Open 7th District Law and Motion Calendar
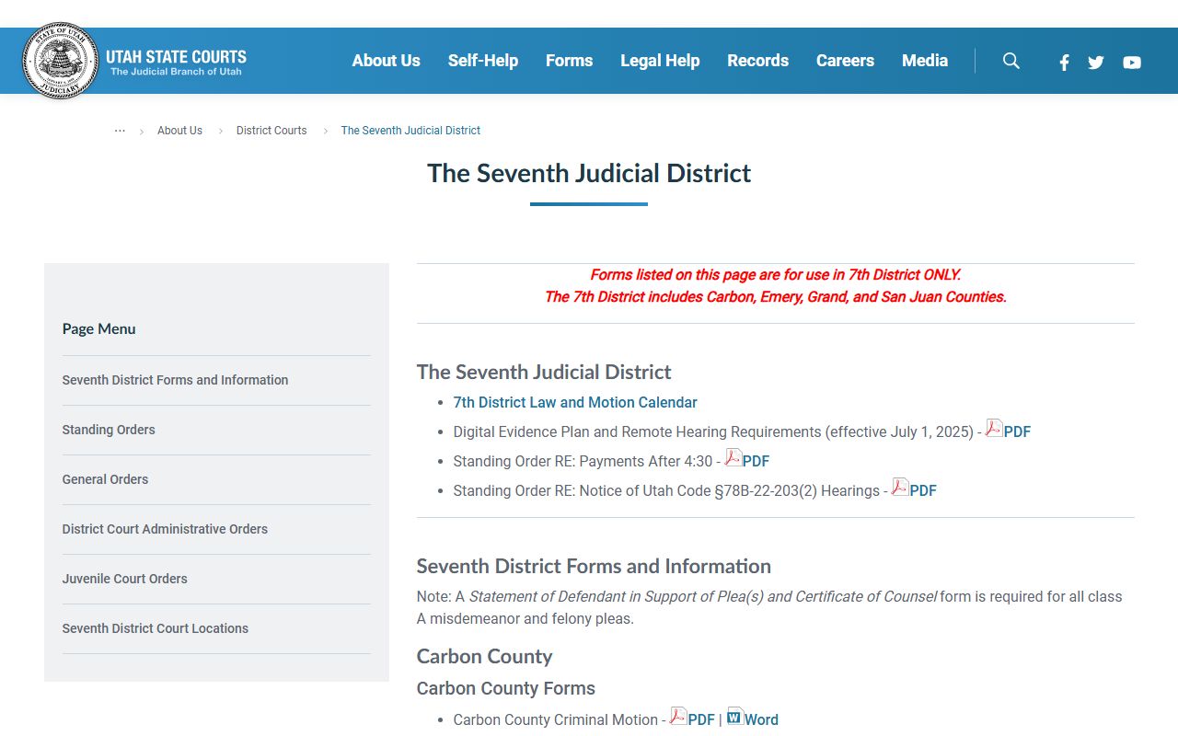Viewport: 1178px width, 736px height. tap(575, 403)
